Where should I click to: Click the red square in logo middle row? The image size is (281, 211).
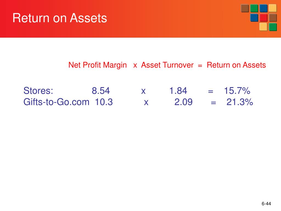tap(263, 18)
